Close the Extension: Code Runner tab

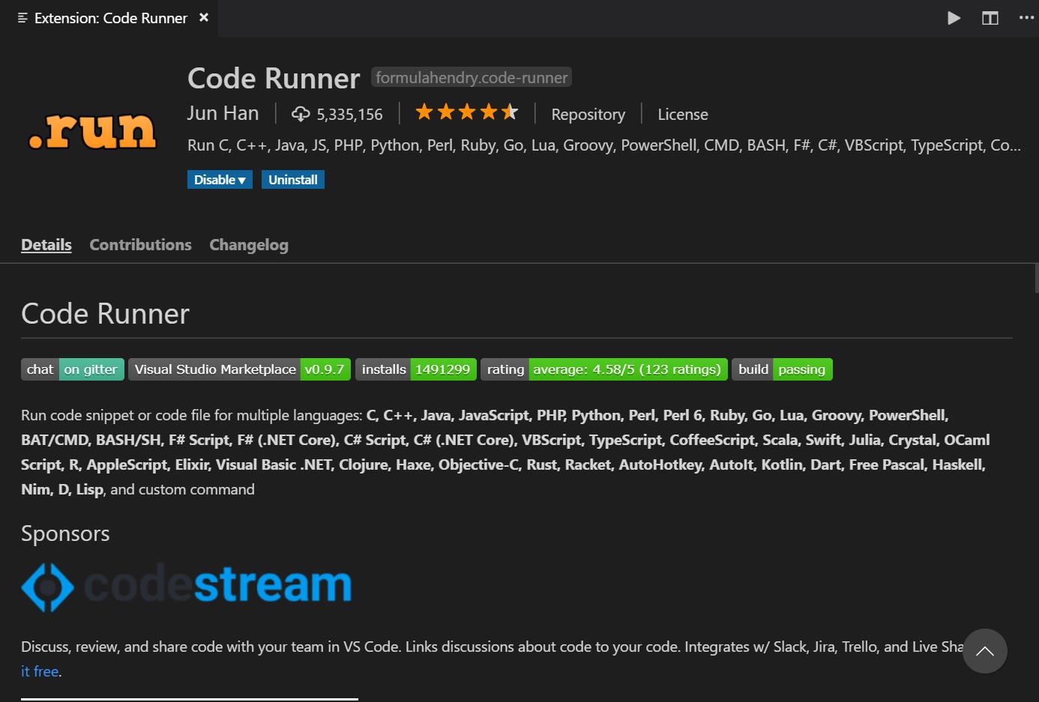click(x=204, y=17)
